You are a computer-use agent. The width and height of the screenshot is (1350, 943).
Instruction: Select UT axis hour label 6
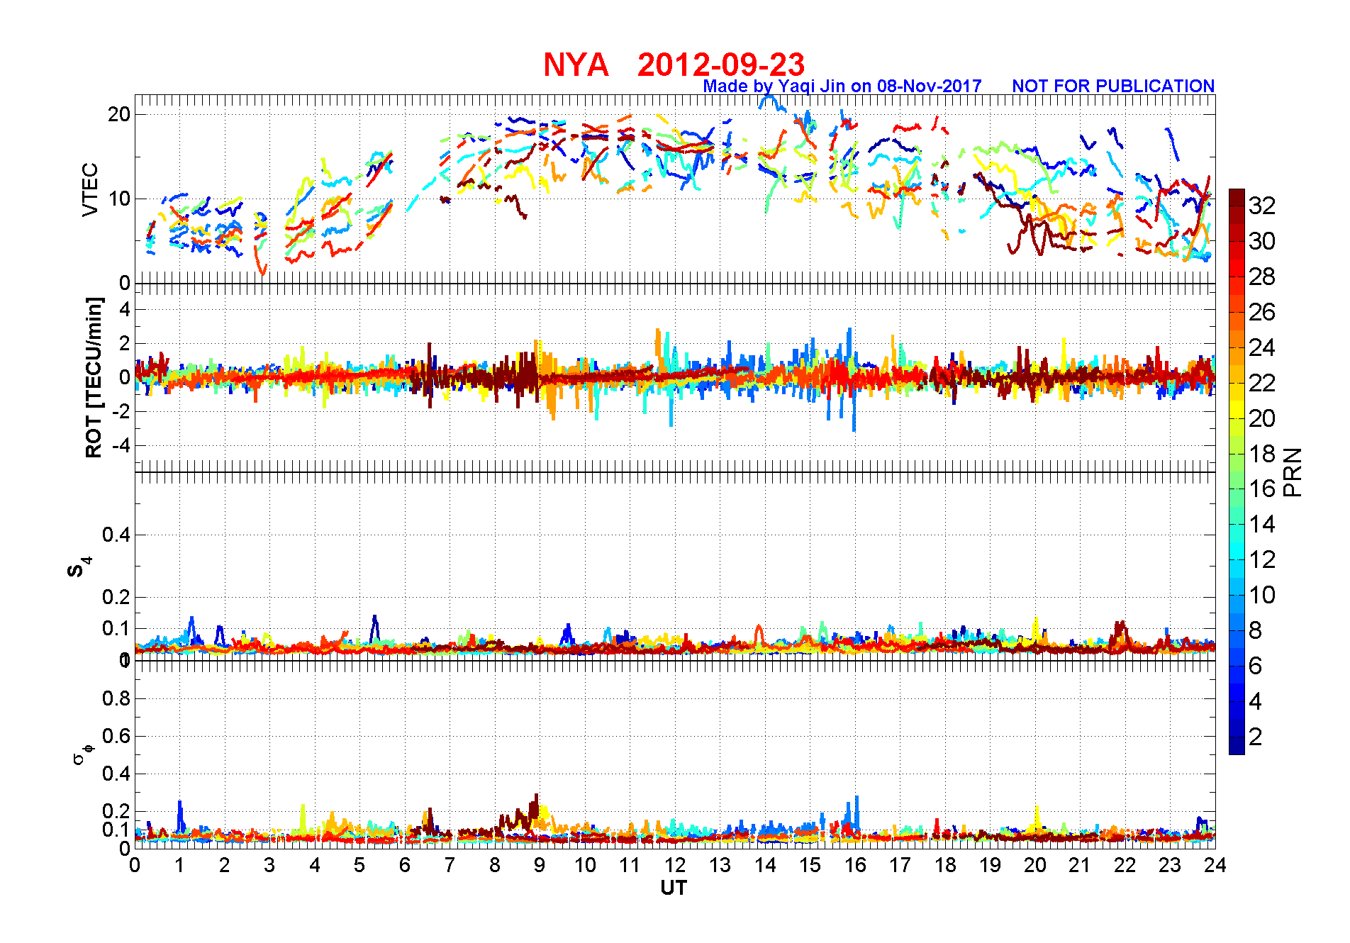click(405, 865)
